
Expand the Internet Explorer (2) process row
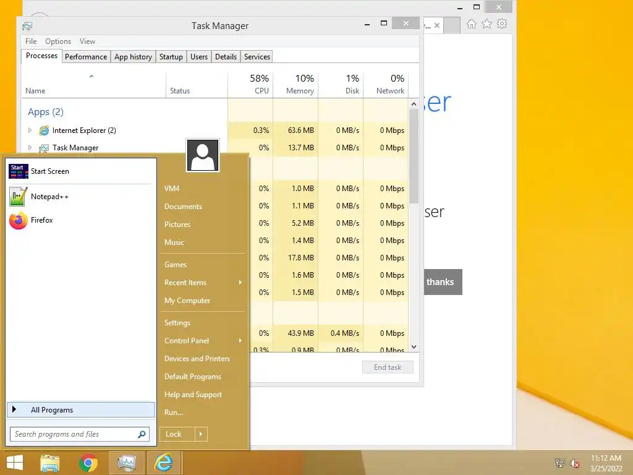[x=30, y=131]
